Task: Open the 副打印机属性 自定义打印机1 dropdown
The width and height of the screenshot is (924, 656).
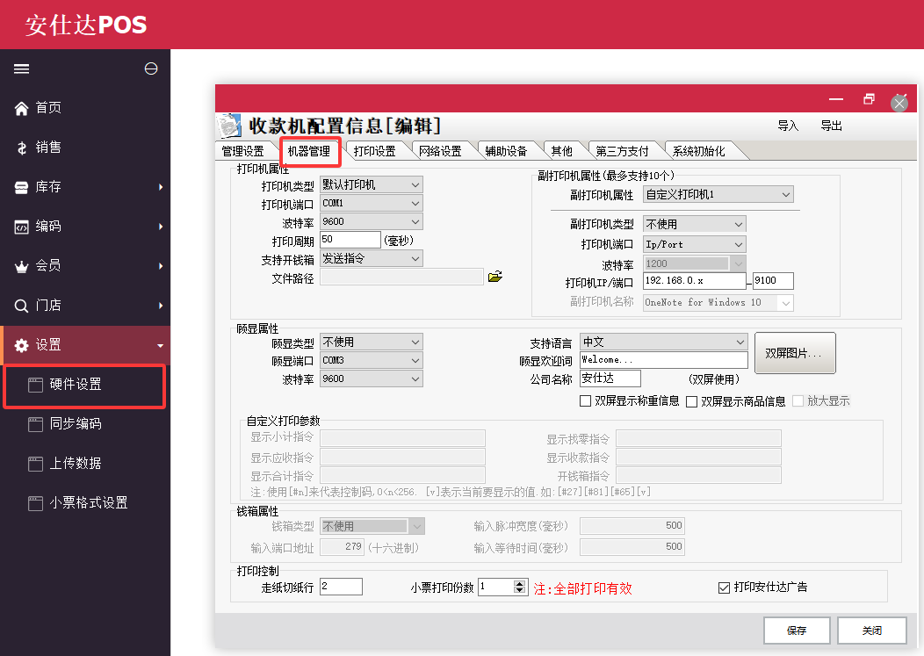Action: [x=718, y=194]
